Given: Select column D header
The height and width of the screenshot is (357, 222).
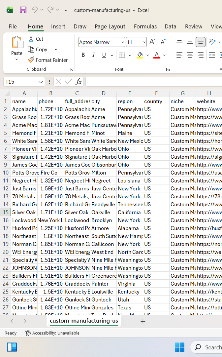Looking at the screenshot, I should [x=103, y=93].
